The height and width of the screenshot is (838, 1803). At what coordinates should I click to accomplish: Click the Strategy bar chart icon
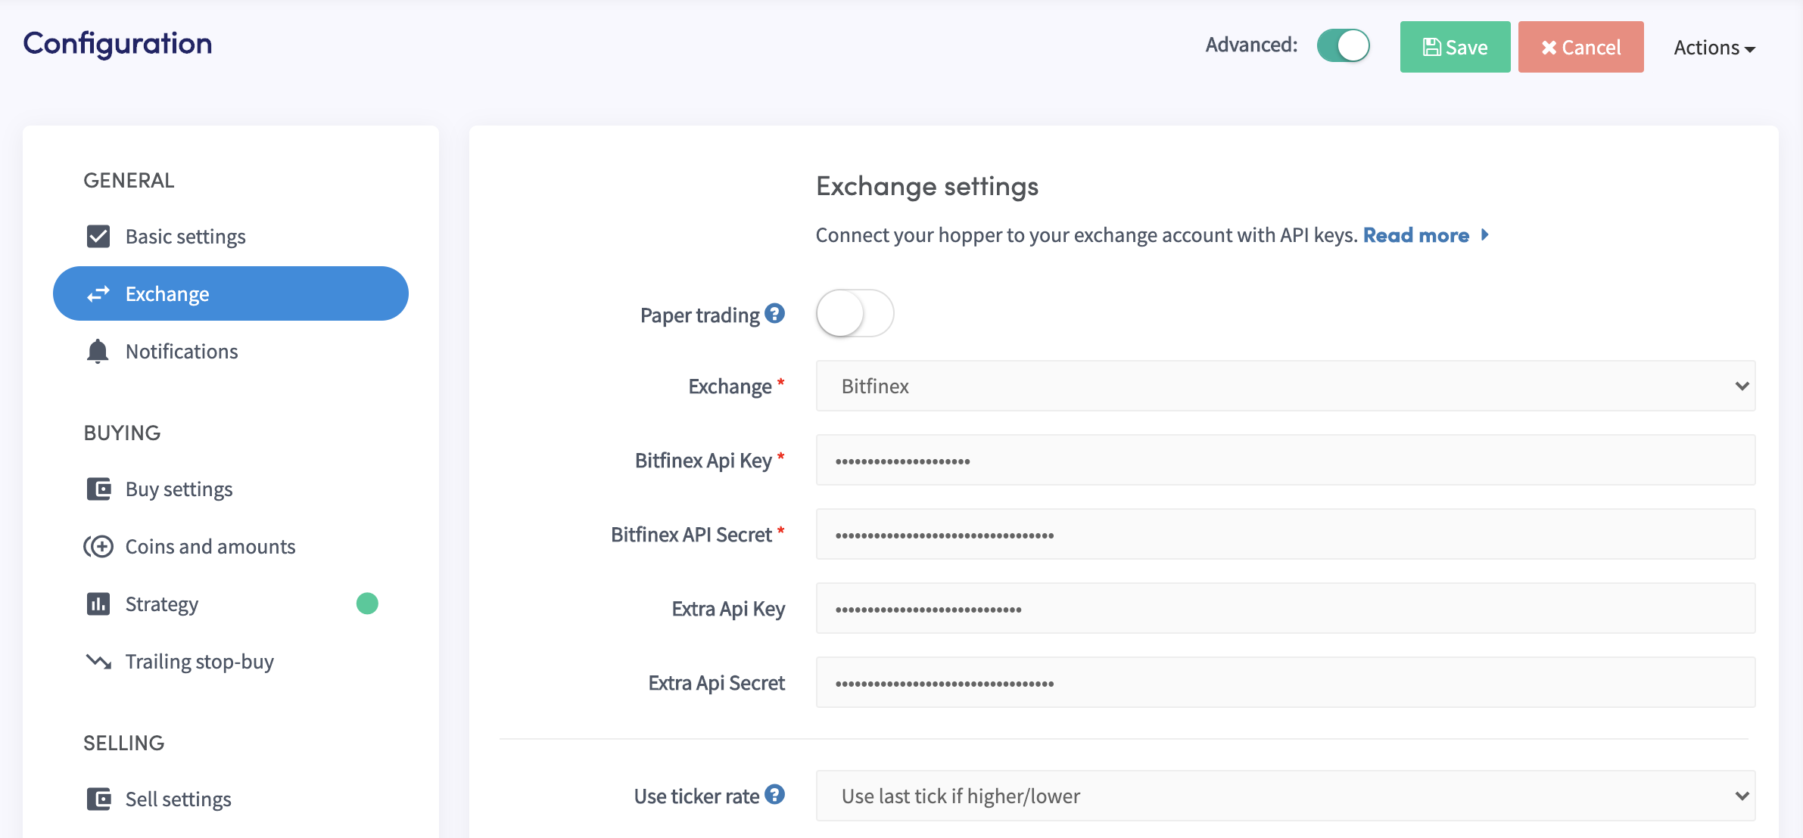pos(98,602)
